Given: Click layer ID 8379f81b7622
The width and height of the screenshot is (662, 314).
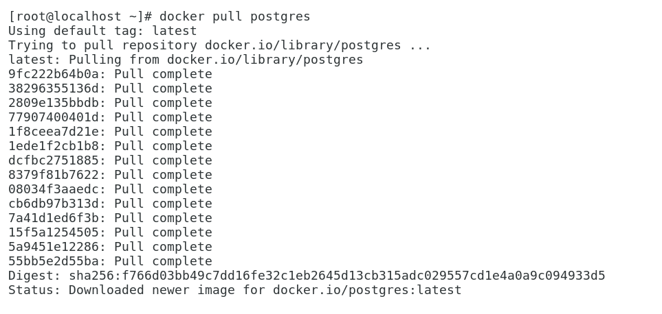Looking at the screenshot, I should click(x=57, y=175).
